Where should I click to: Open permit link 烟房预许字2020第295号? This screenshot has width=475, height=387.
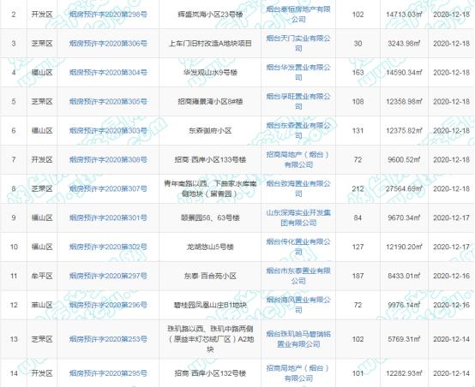pyautogui.click(x=108, y=373)
